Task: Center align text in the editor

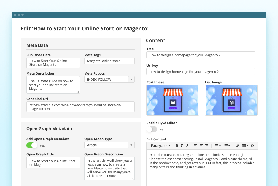Action: [x=201, y=146]
